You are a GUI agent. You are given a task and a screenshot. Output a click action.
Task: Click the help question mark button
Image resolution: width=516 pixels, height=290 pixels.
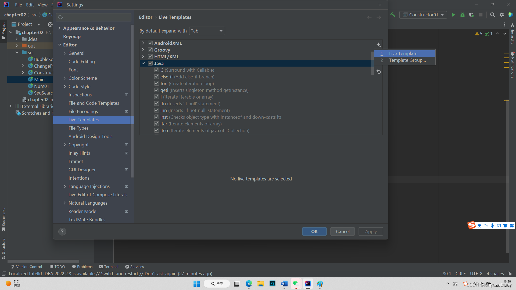tap(62, 231)
